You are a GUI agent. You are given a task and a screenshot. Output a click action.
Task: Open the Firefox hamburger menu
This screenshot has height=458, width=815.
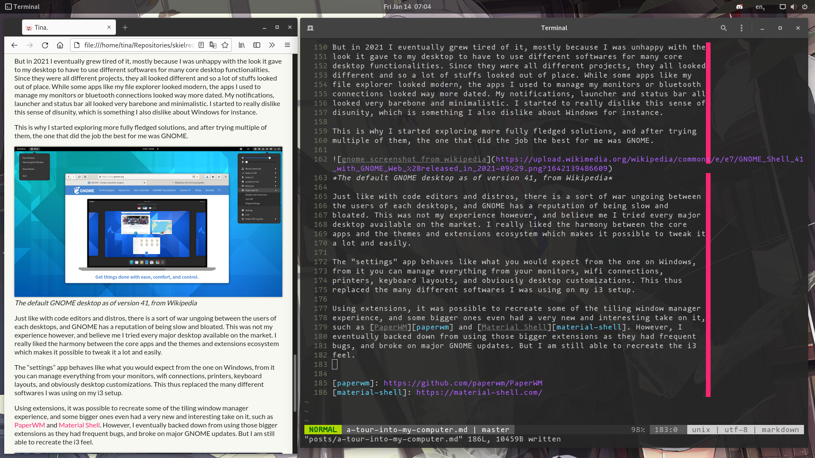pos(287,45)
